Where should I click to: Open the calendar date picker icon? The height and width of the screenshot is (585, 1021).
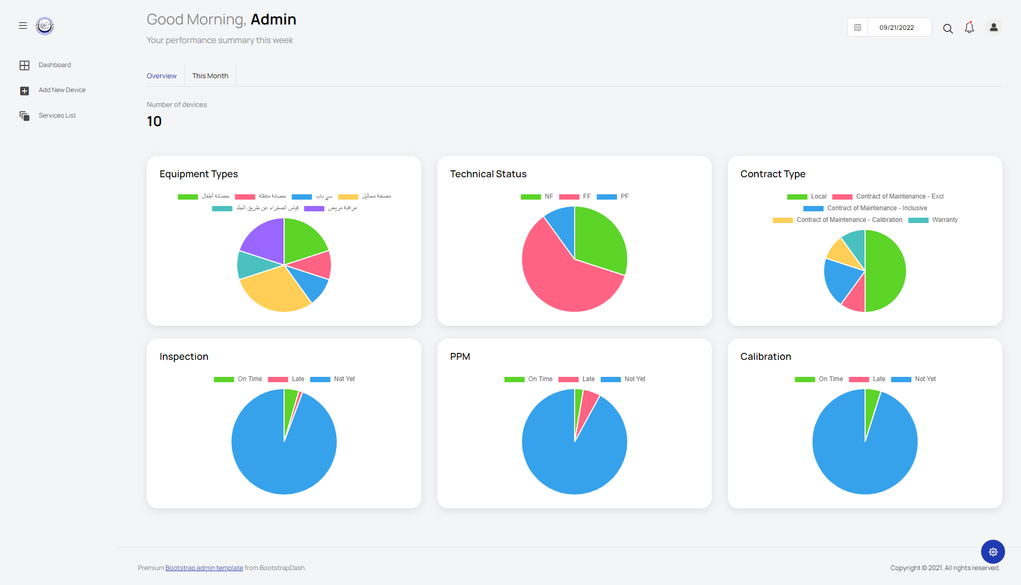(x=858, y=28)
